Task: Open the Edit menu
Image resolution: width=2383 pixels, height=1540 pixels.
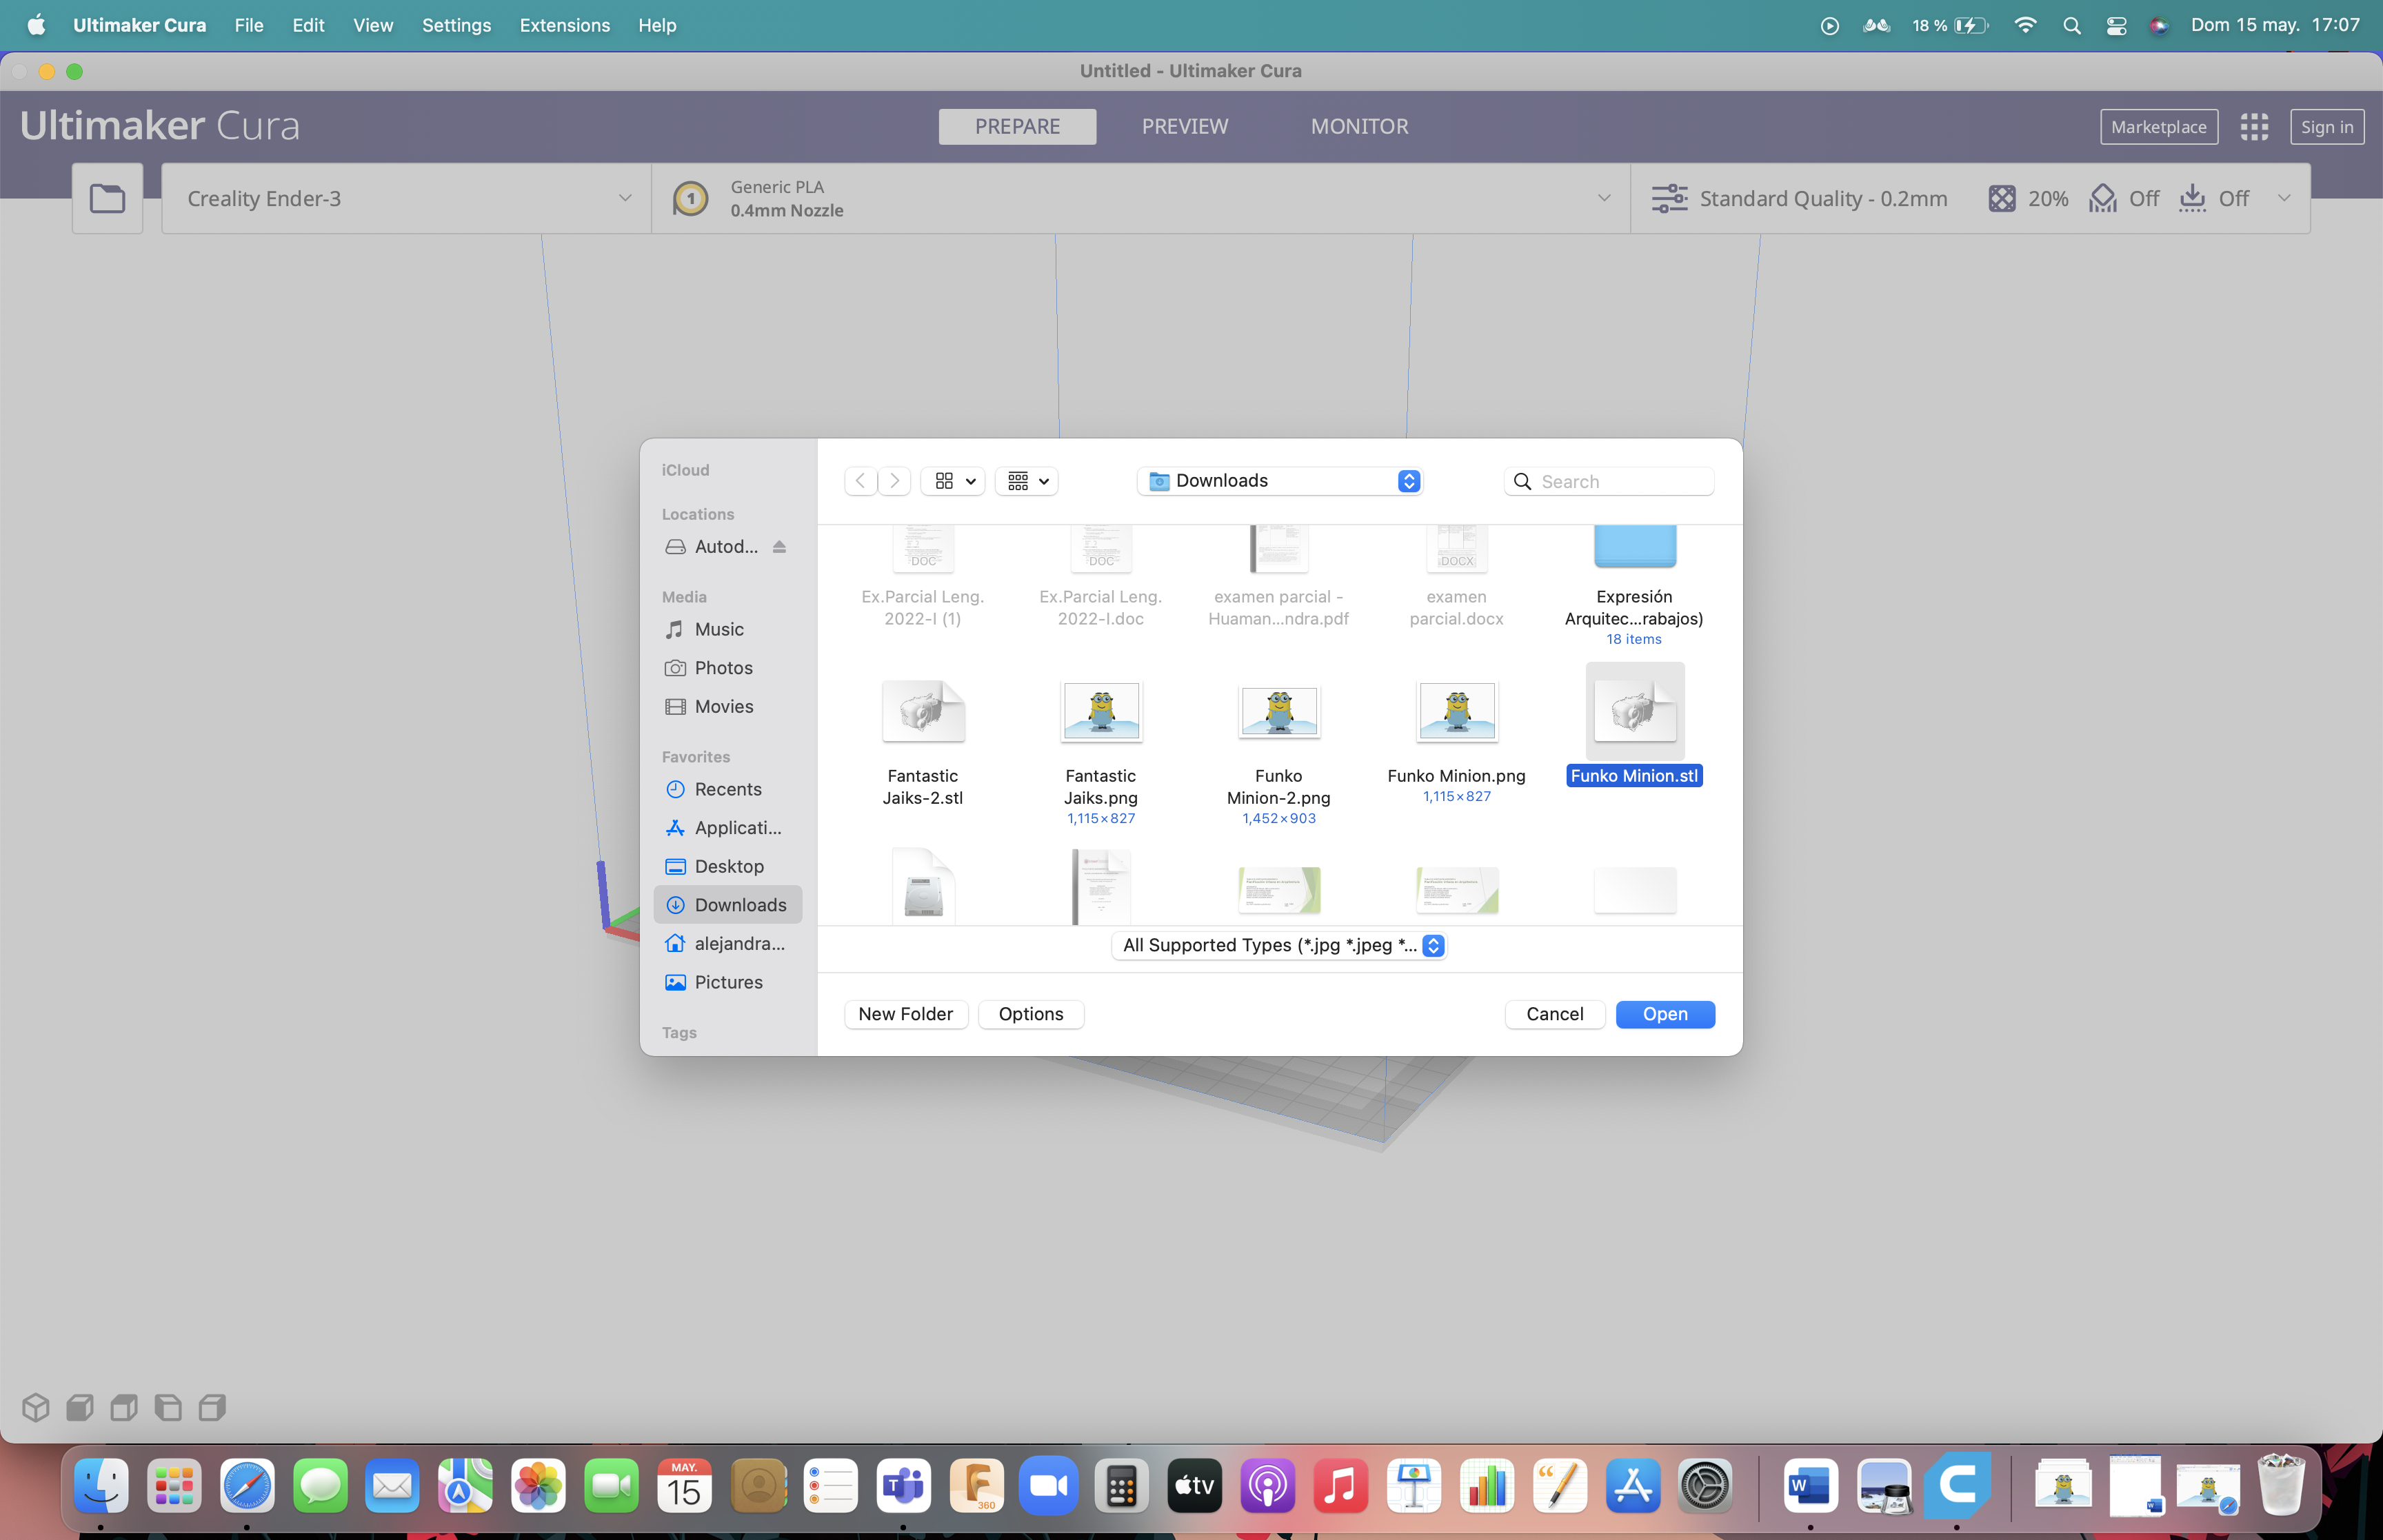Action: tap(308, 25)
